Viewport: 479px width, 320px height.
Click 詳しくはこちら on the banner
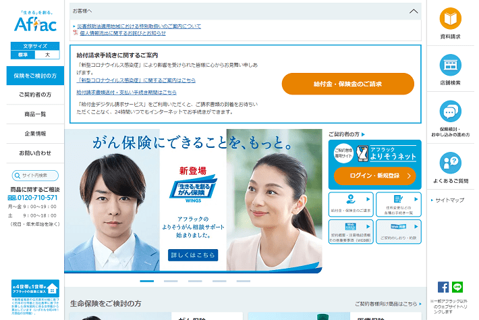point(193,255)
